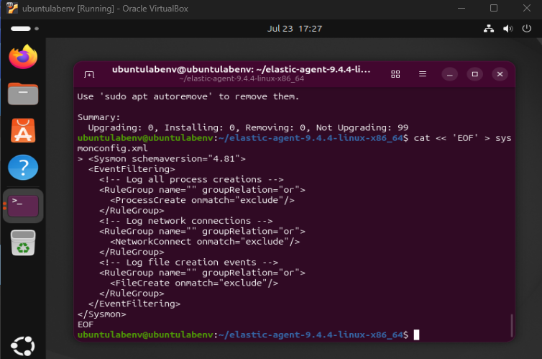The image size is (542, 359).
Task: Click the 'Log file creation events' comment
Action: coord(189,263)
